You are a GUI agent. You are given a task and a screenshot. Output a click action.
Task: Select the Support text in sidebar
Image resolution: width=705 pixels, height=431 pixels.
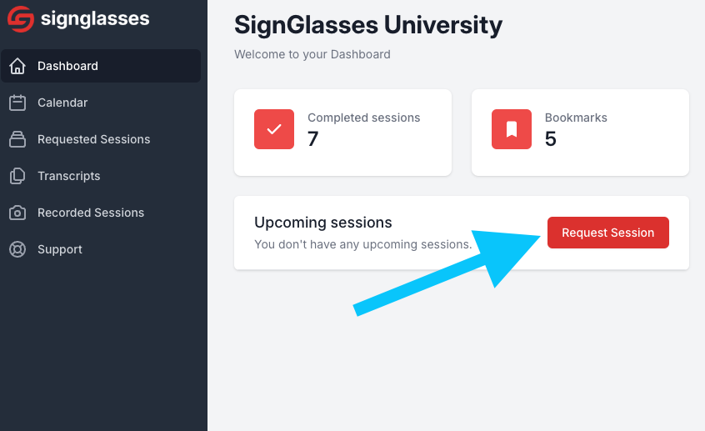click(x=60, y=249)
